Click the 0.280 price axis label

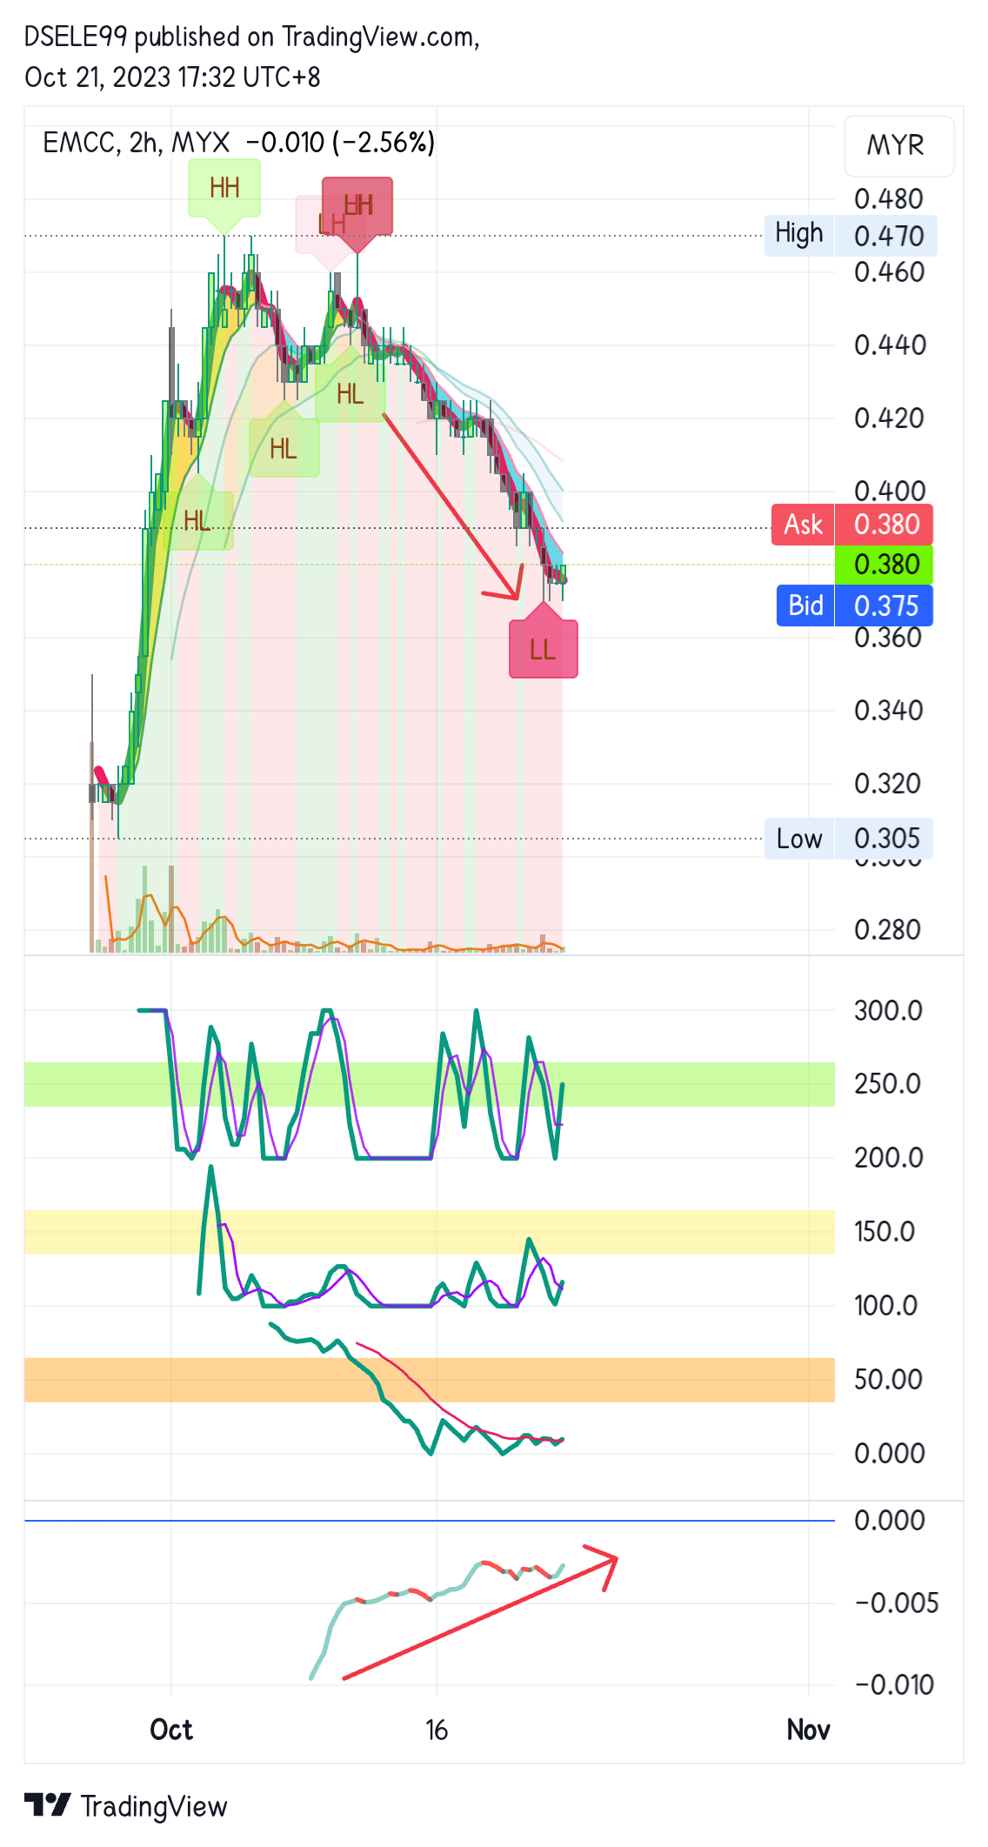(888, 930)
